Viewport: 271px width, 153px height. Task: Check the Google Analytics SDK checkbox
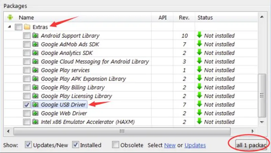click(27, 53)
